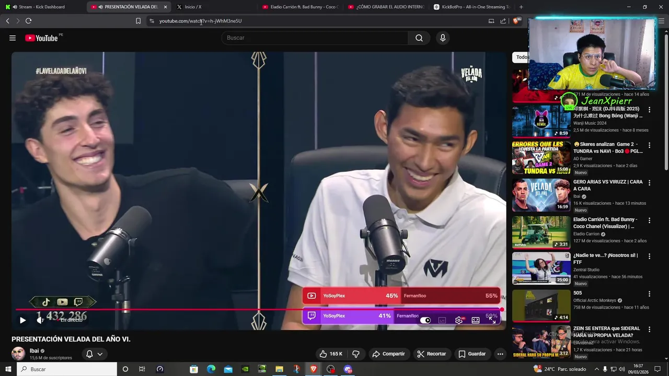The height and width of the screenshot is (376, 669).
Task: Click the Recortar clip button
Action: pos(432,354)
